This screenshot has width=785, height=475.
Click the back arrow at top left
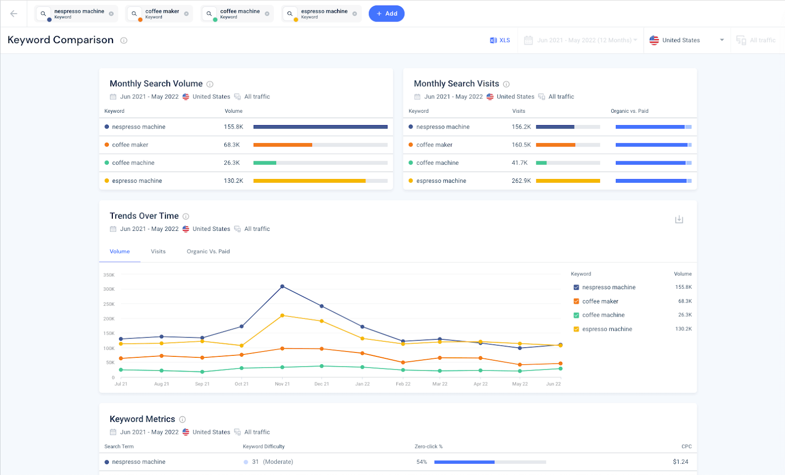13,13
